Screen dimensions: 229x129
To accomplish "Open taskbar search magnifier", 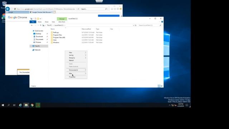I will click(x=9, y=105).
